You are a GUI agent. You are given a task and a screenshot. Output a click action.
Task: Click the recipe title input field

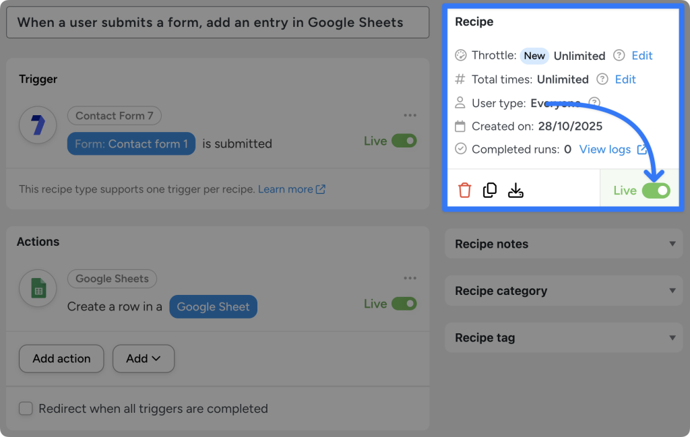tap(218, 22)
